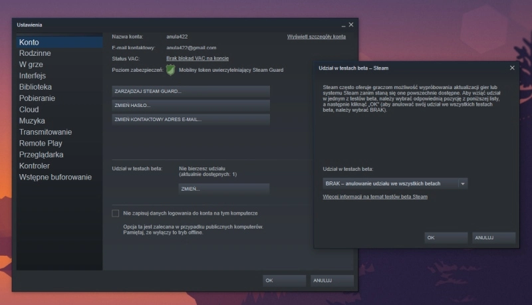Close the Ustawienia window
This screenshot has height=305, width=532.
(351, 25)
